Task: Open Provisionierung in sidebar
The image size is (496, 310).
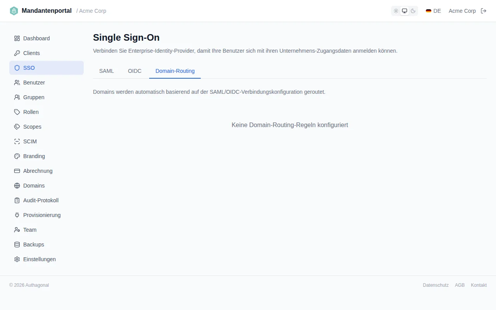Action: (x=46, y=215)
